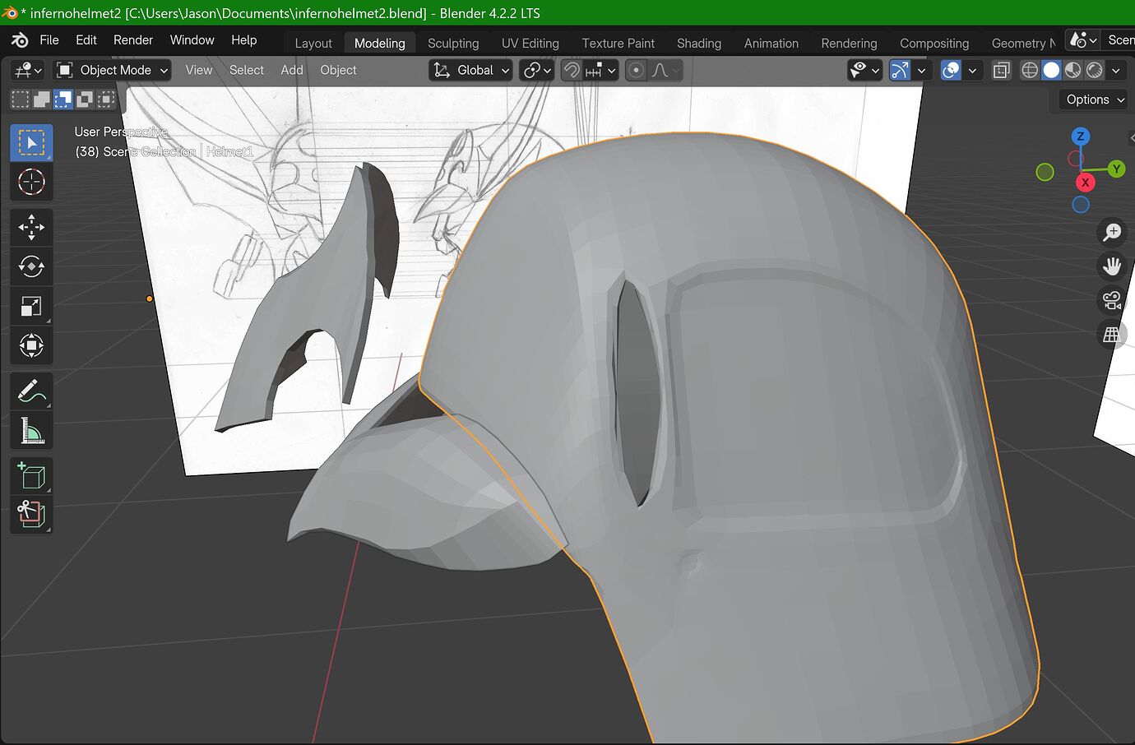Open the snapping options dropdown

[600, 71]
